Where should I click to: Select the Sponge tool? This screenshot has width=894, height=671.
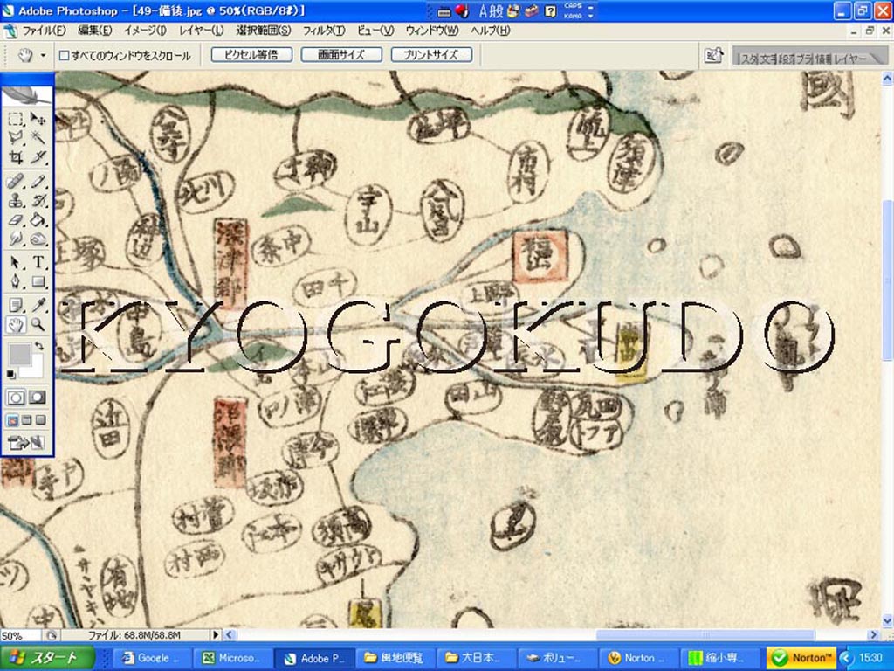(x=38, y=239)
